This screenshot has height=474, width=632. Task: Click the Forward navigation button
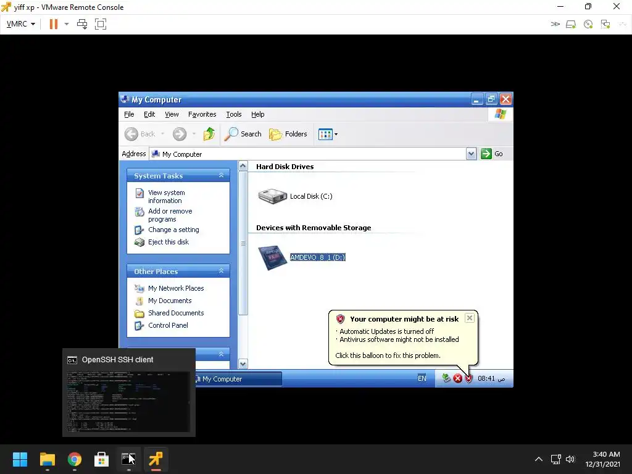pyautogui.click(x=180, y=134)
